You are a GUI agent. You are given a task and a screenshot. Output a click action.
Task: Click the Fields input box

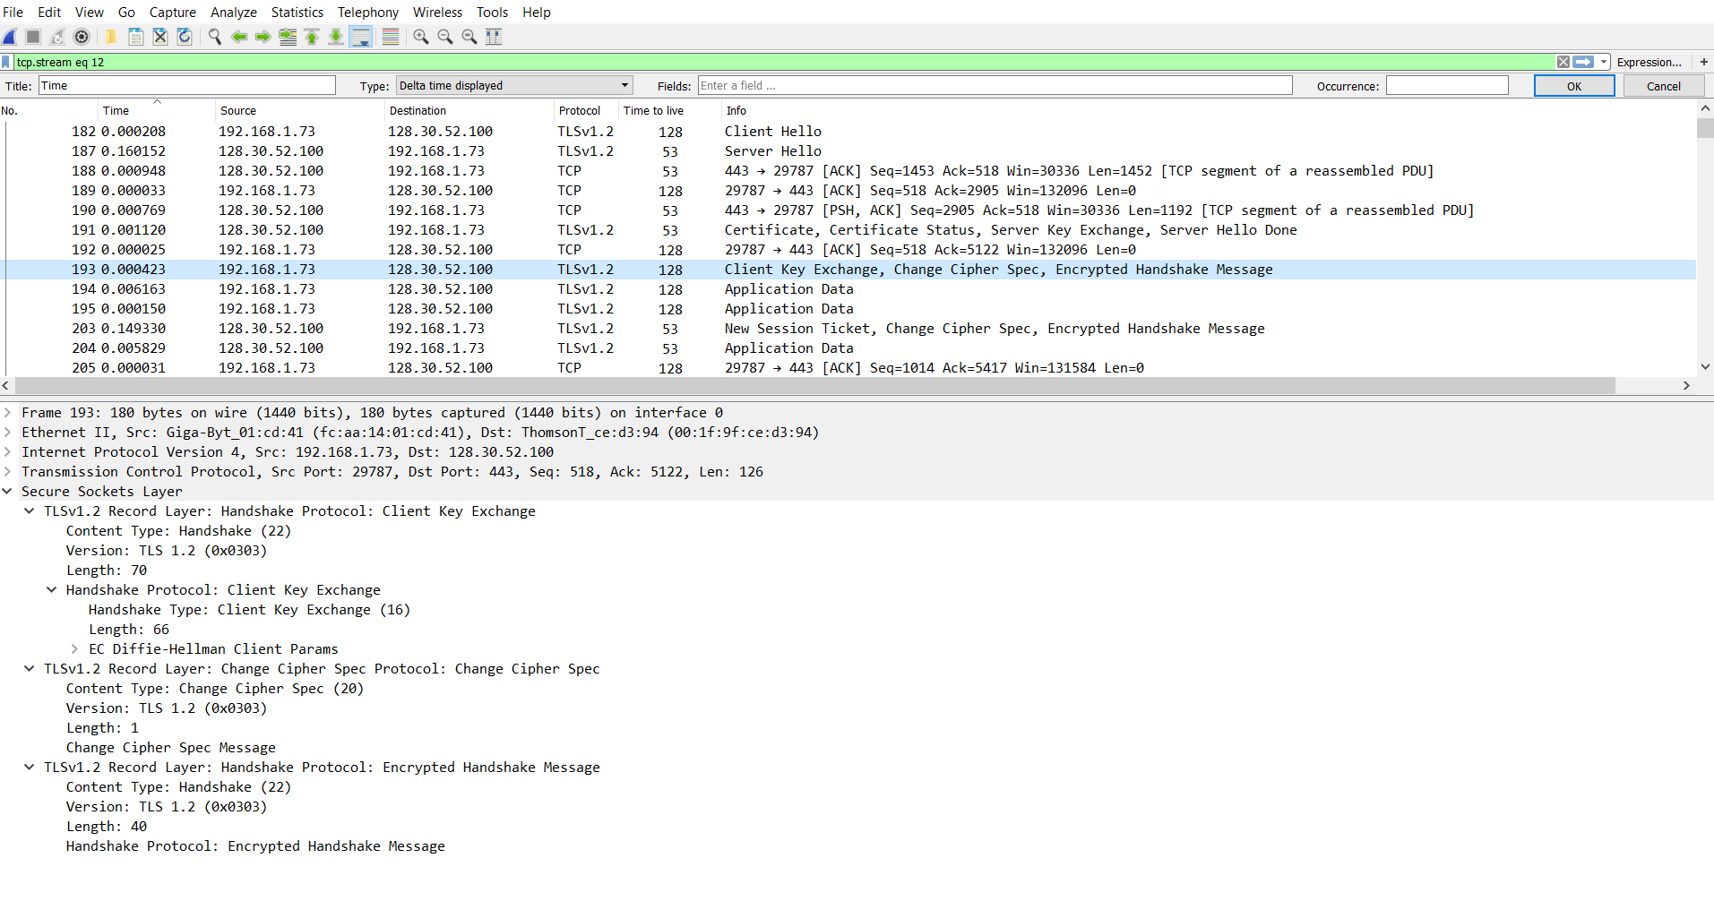[x=995, y=86]
